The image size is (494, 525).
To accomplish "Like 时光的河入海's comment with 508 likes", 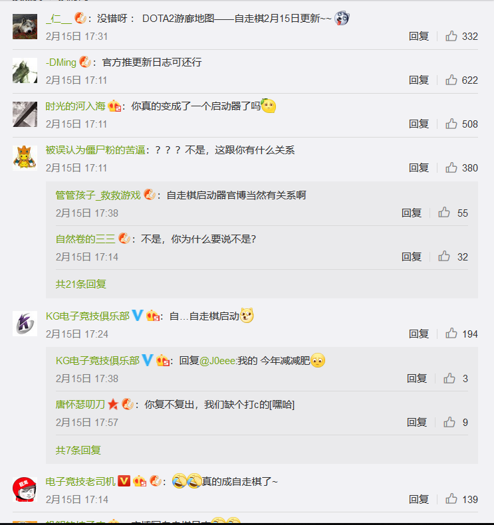I will click(x=451, y=124).
